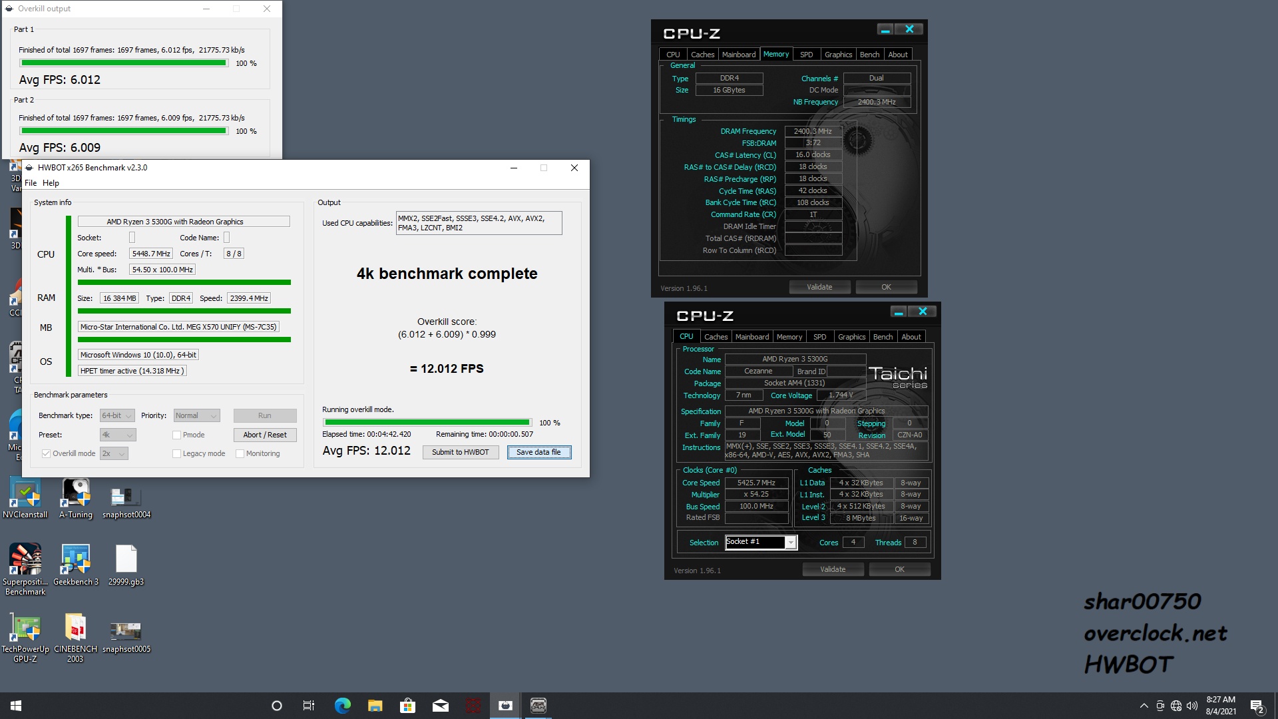The height and width of the screenshot is (719, 1278).
Task: Click the Running overkill mode progress bar
Action: pyautogui.click(x=427, y=422)
